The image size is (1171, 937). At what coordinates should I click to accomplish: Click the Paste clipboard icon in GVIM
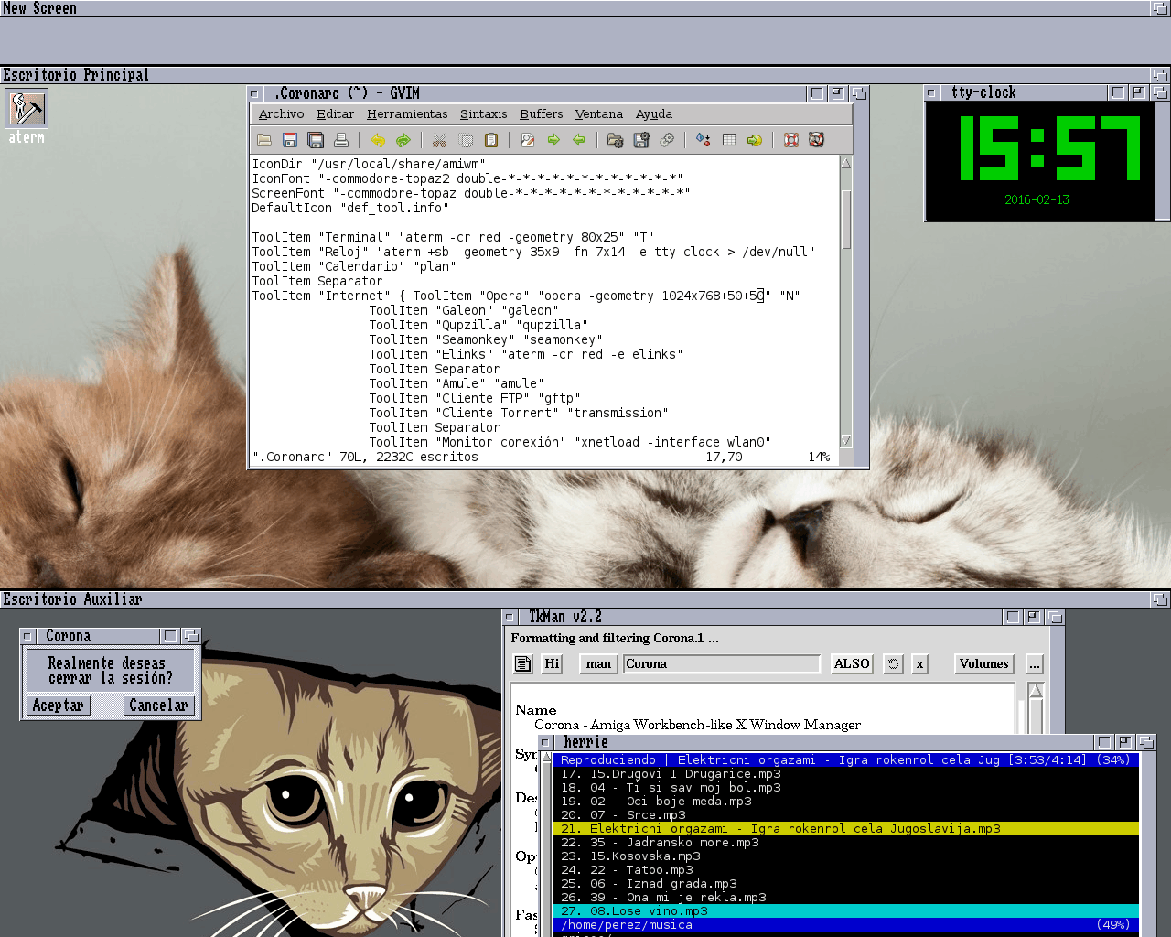tap(491, 140)
